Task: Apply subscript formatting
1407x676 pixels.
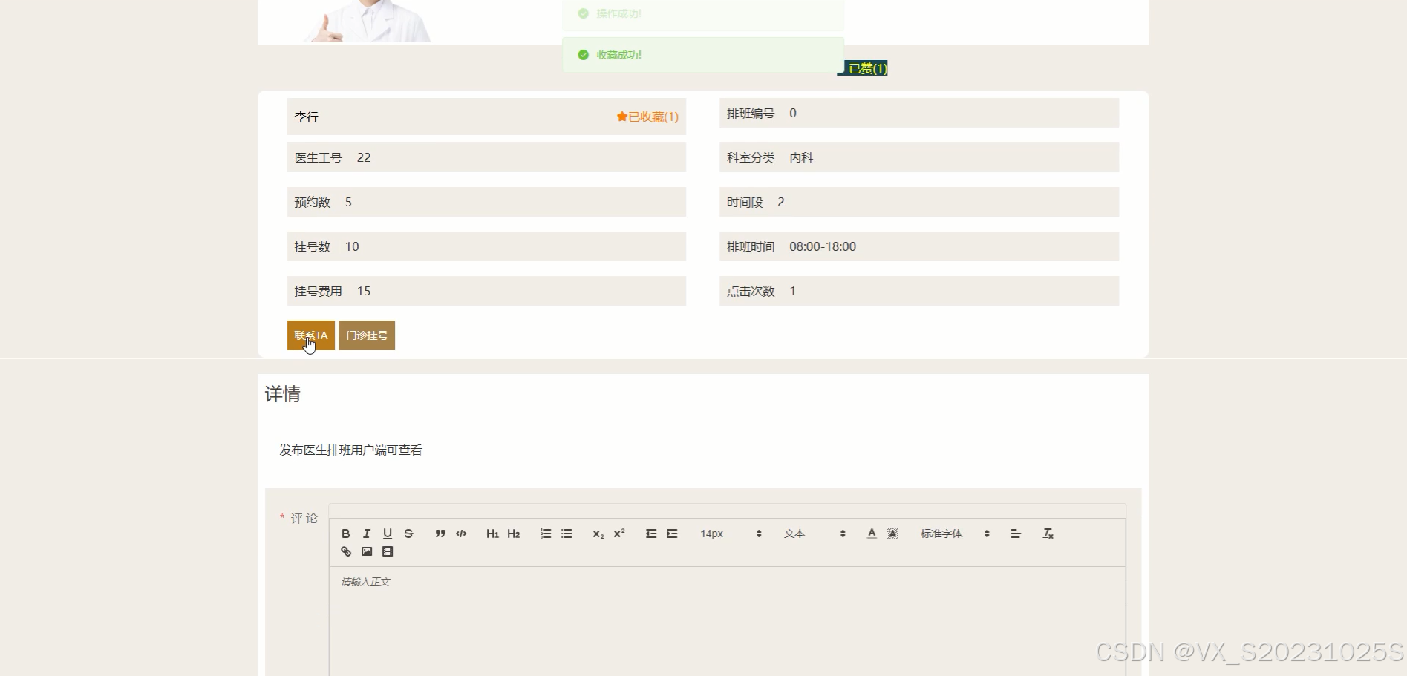Action: [x=598, y=534]
